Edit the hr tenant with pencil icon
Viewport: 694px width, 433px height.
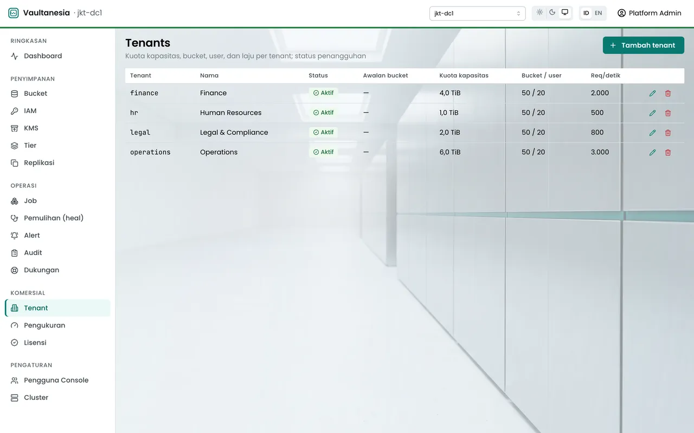coord(652,113)
